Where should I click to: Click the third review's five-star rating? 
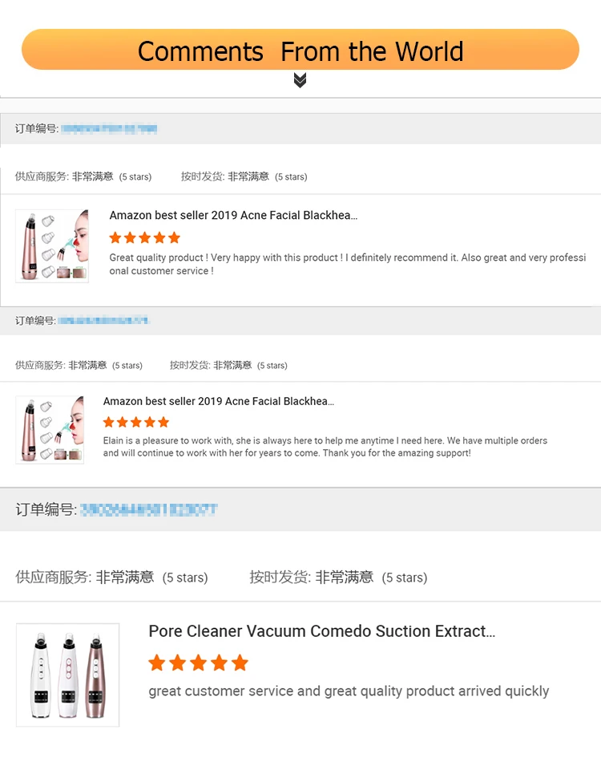(x=199, y=663)
